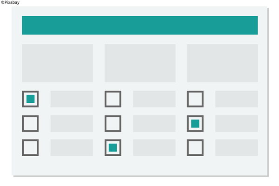Click the top-row label in the middle column
The image size is (279, 186).
tap(154, 99)
